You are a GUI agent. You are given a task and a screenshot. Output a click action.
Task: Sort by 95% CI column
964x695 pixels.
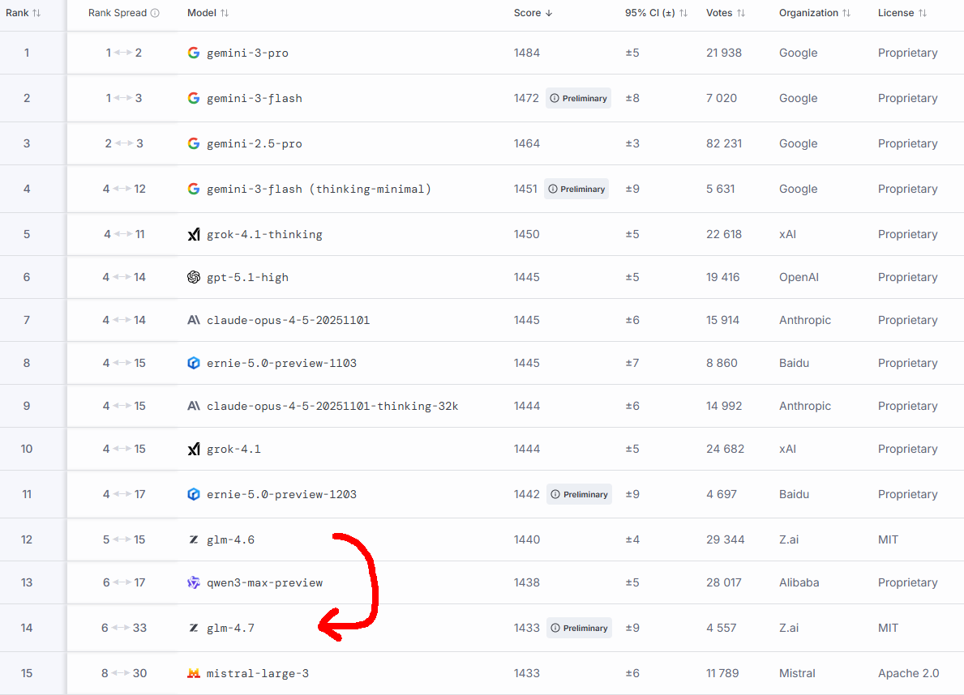[656, 13]
